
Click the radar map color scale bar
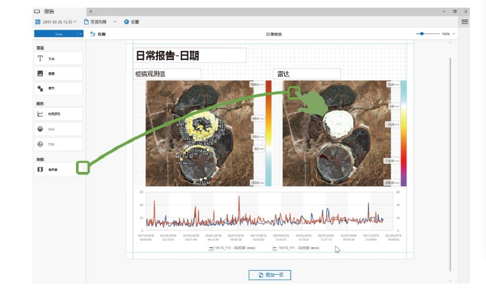tap(404, 134)
